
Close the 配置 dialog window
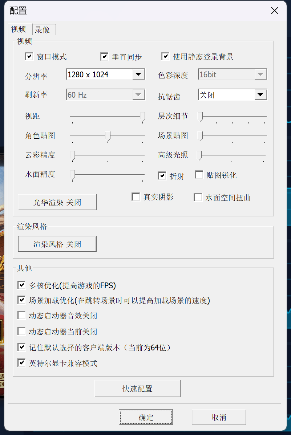pyautogui.click(x=275, y=11)
